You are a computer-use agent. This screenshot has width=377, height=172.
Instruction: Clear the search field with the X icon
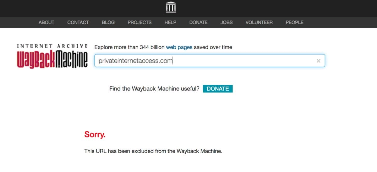[x=318, y=61]
